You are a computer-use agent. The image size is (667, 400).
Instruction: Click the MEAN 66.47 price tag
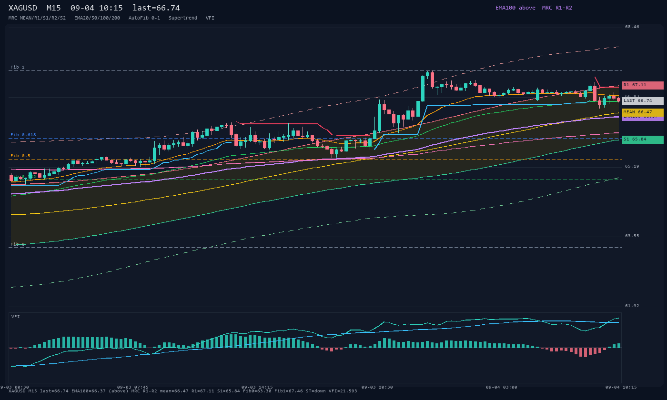tap(643, 112)
